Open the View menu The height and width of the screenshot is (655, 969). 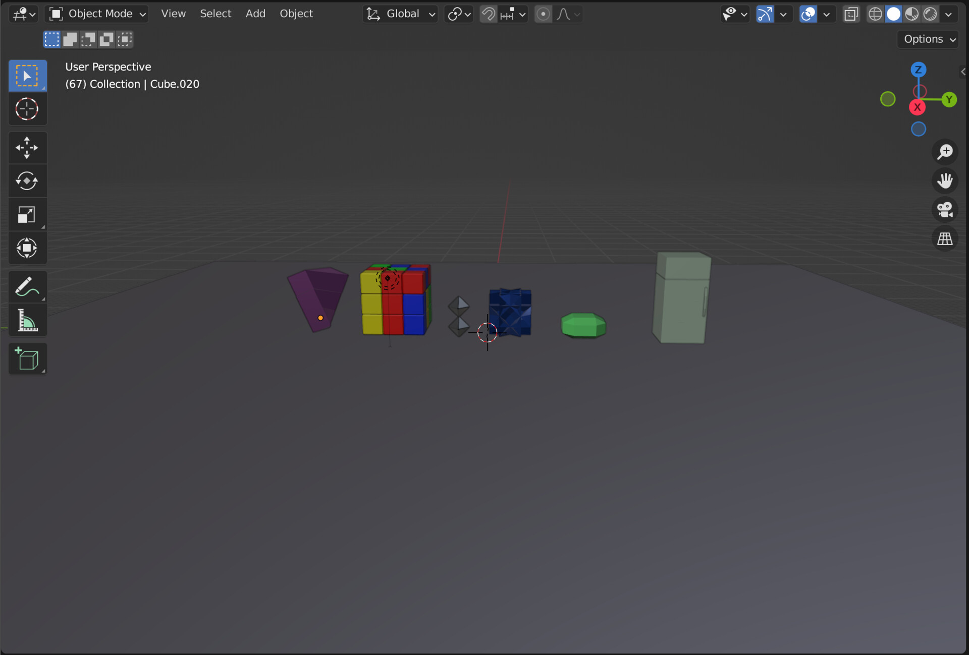pyautogui.click(x=173, y=14)
